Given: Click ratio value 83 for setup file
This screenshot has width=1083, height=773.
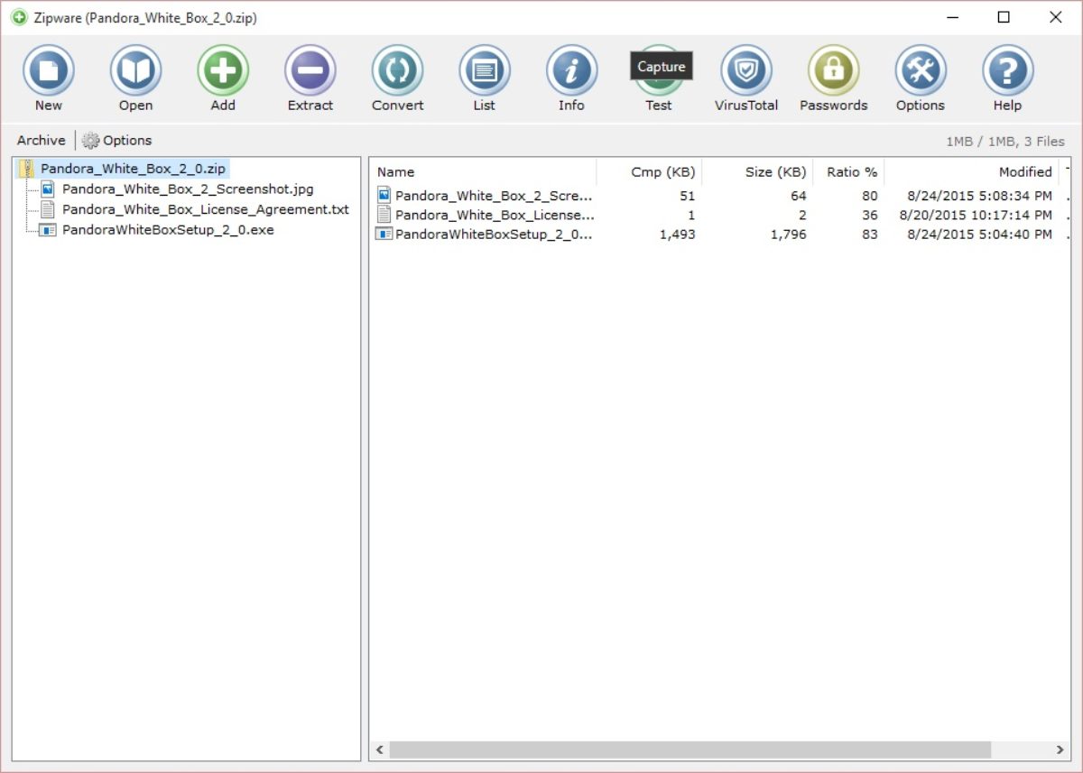Looking at the screenshot, I should (869, 235).
